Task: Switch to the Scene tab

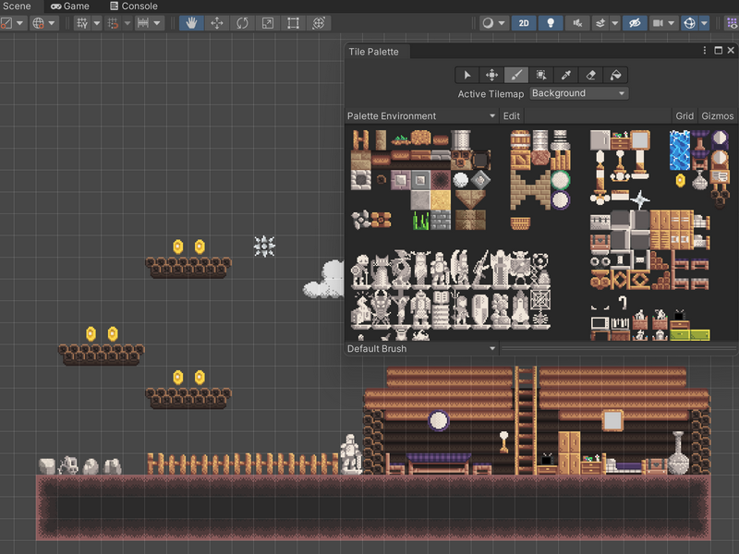Action: tap(17, 6)
